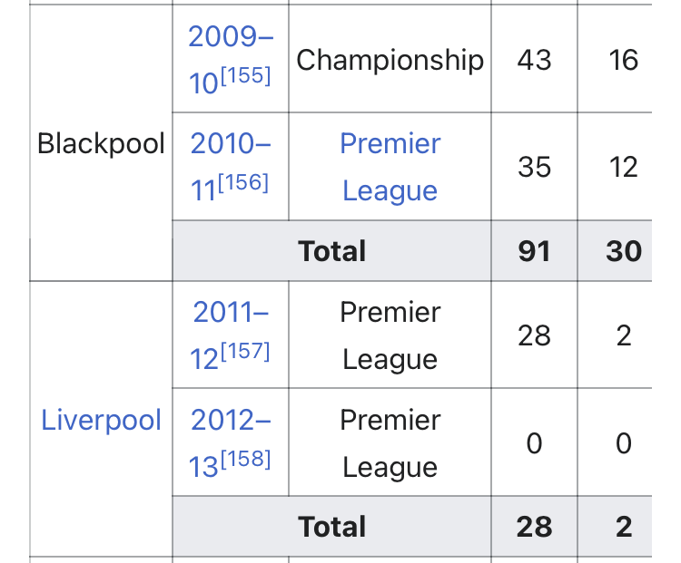
Task: Click Liverpool Total row label
Action: 331,527
